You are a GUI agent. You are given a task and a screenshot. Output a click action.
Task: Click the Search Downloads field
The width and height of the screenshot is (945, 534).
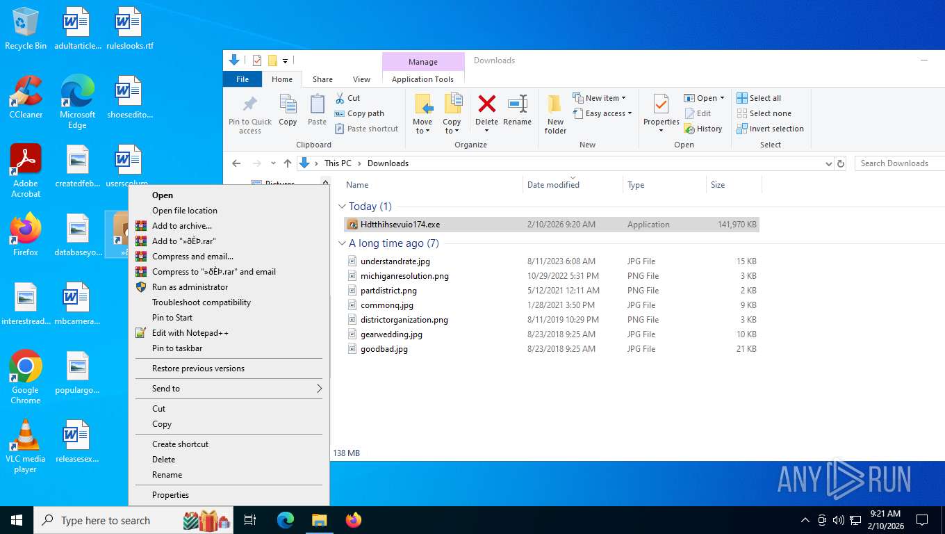900,163
